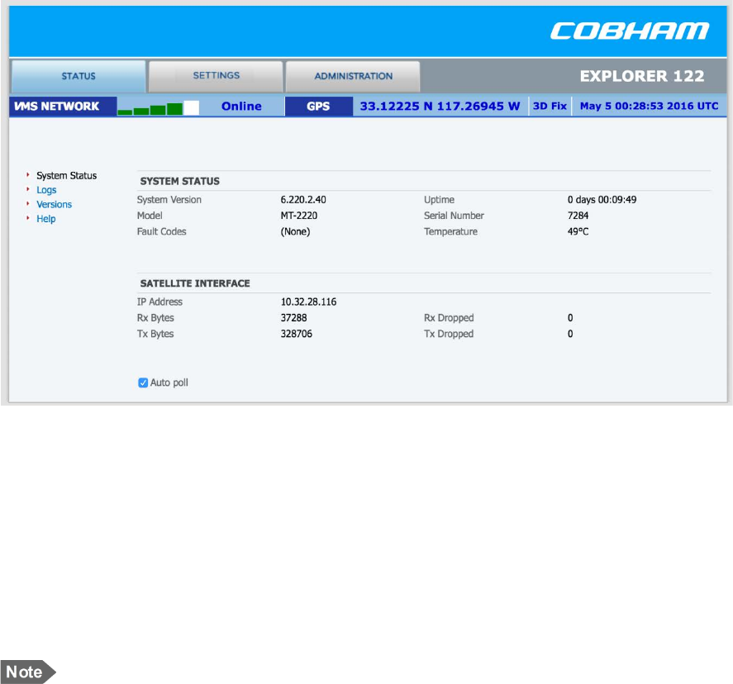733x684 pixels.
Task: Click IP address value 10.32.28.116
Action: click(x=308, y=302)
